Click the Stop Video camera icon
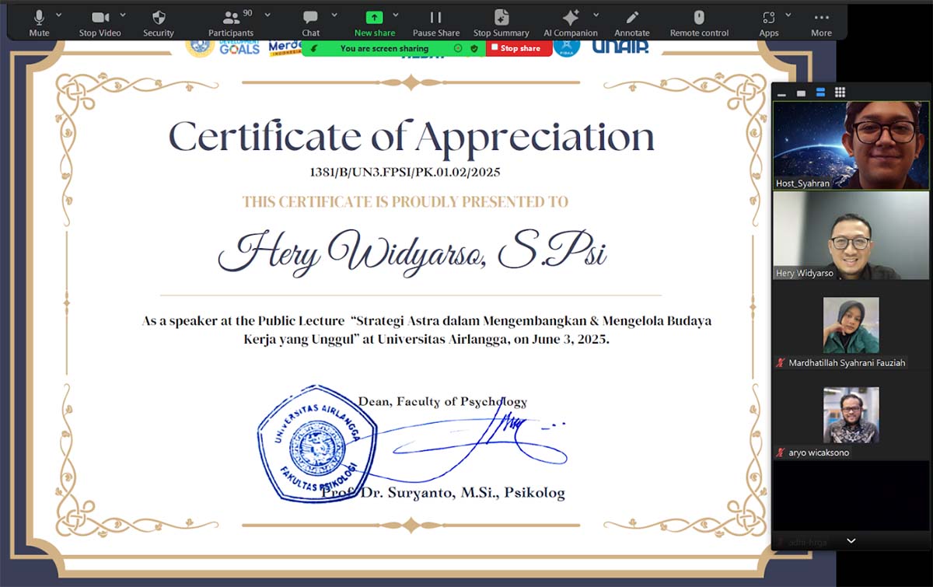 pos(99,17)
